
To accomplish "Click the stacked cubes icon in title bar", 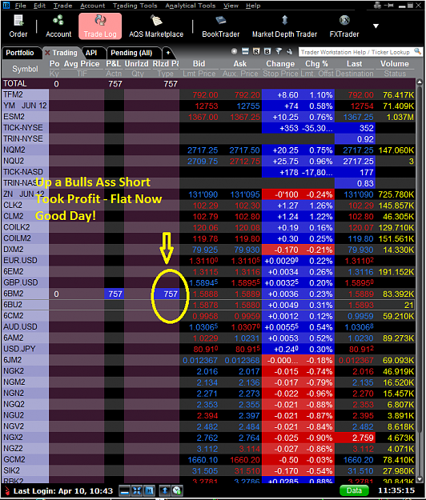I will click(377, 5).
